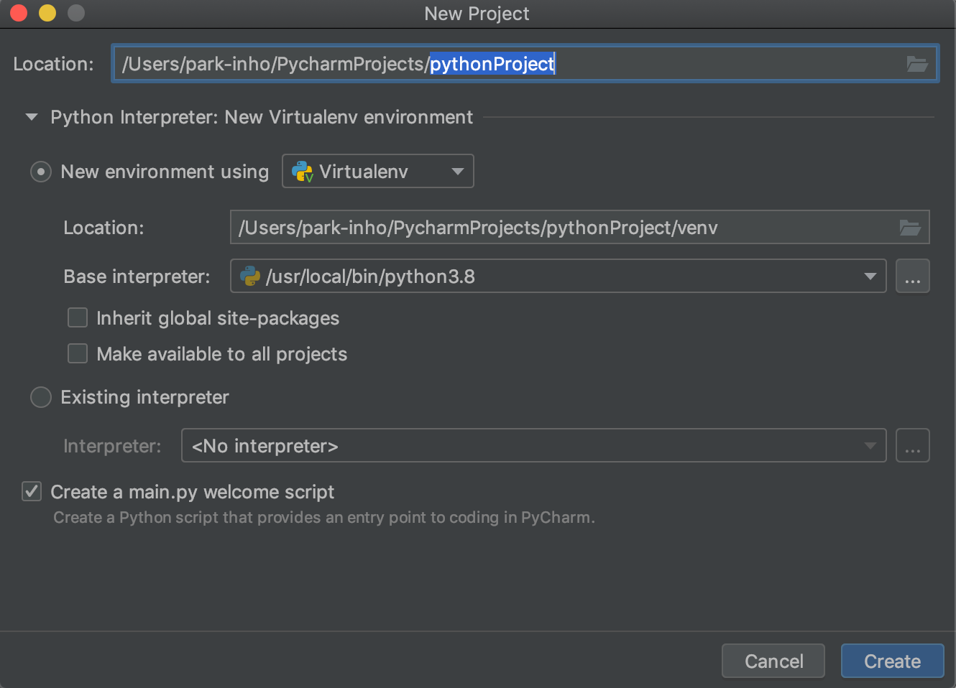Click 'Python Interpreter: New Virtualenv environment' heading
This screenshot has width=956, height=688.
(262, 117)
